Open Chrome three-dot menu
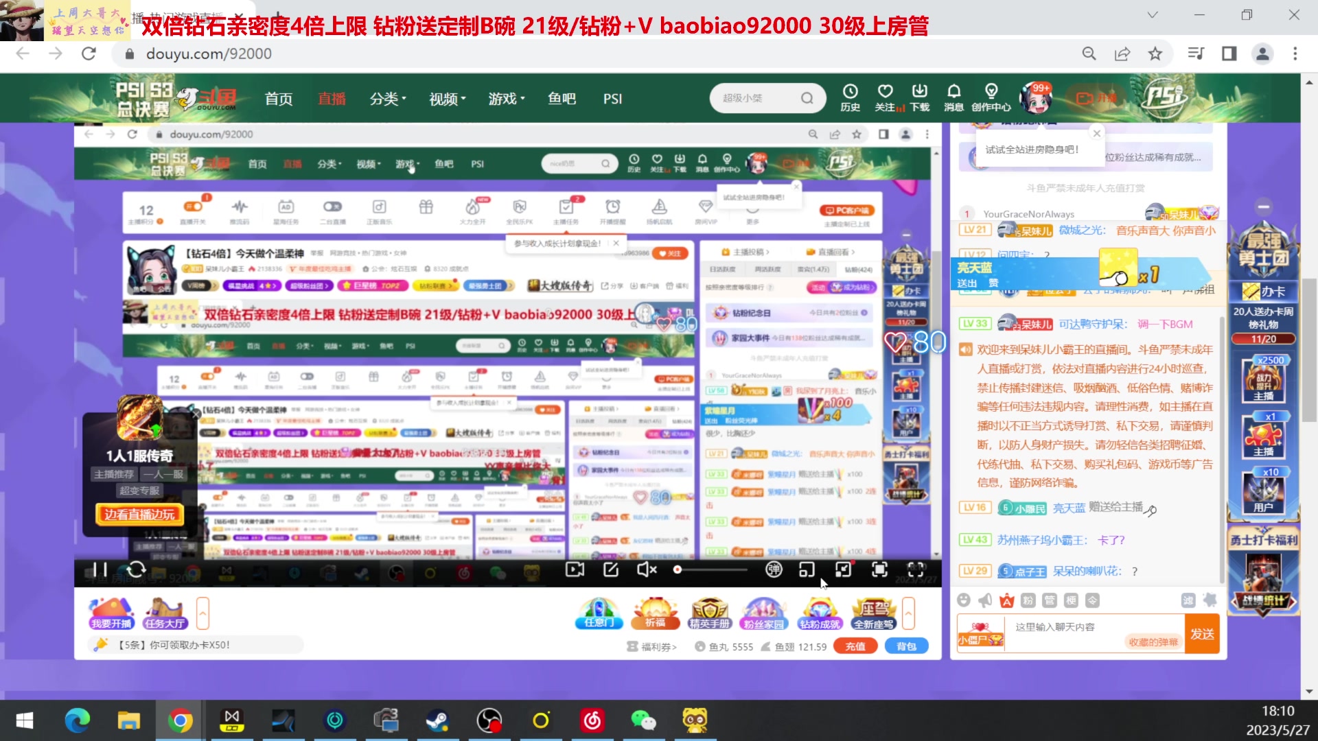1318x741 pixels. (x=1295, y=54)
